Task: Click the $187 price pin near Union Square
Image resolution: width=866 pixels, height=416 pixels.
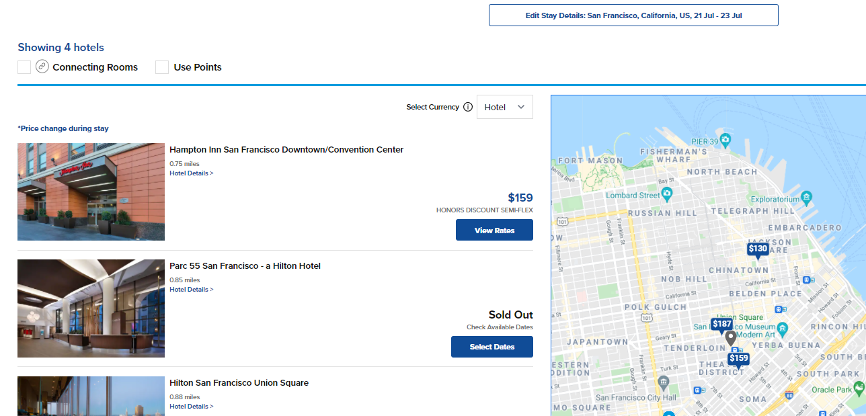Action: pyautogui.click(x=721, y=323)
